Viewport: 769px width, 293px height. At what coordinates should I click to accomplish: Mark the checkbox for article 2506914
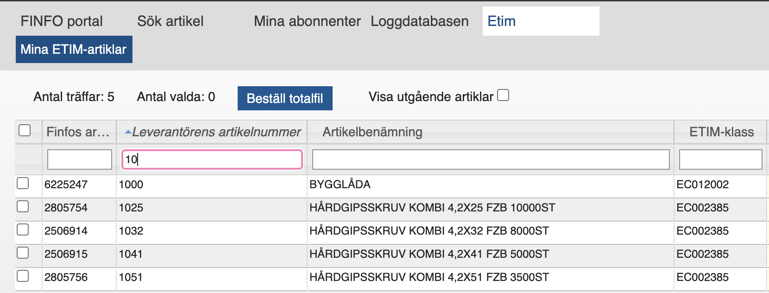[x=23, y=230]
